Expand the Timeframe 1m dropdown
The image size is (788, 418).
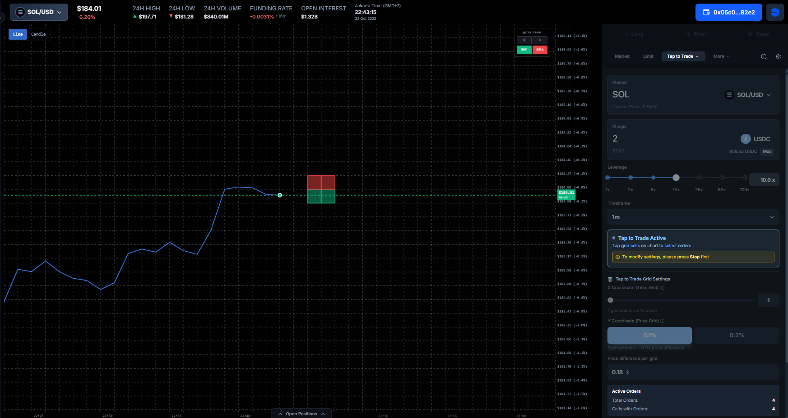[x=693, y=217]
